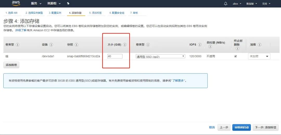The image size is (281, 135).
Task: Open the 资源组 dropdown menu
Action: [54, 4]
